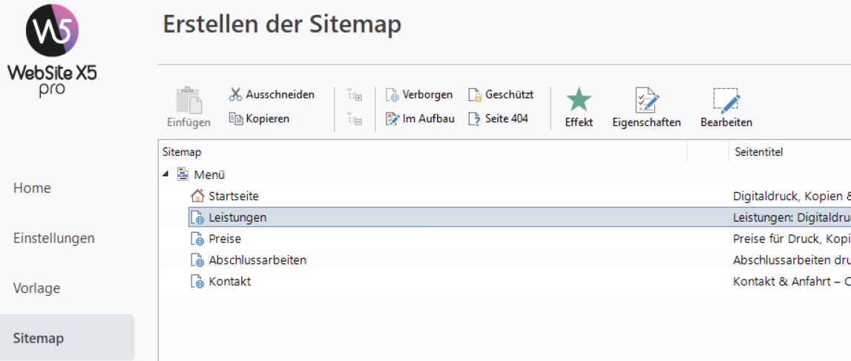Go to the Home step

(33, 188)
